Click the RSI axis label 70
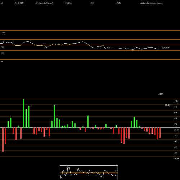Screen dimensions: 180x180 [3, 41]
